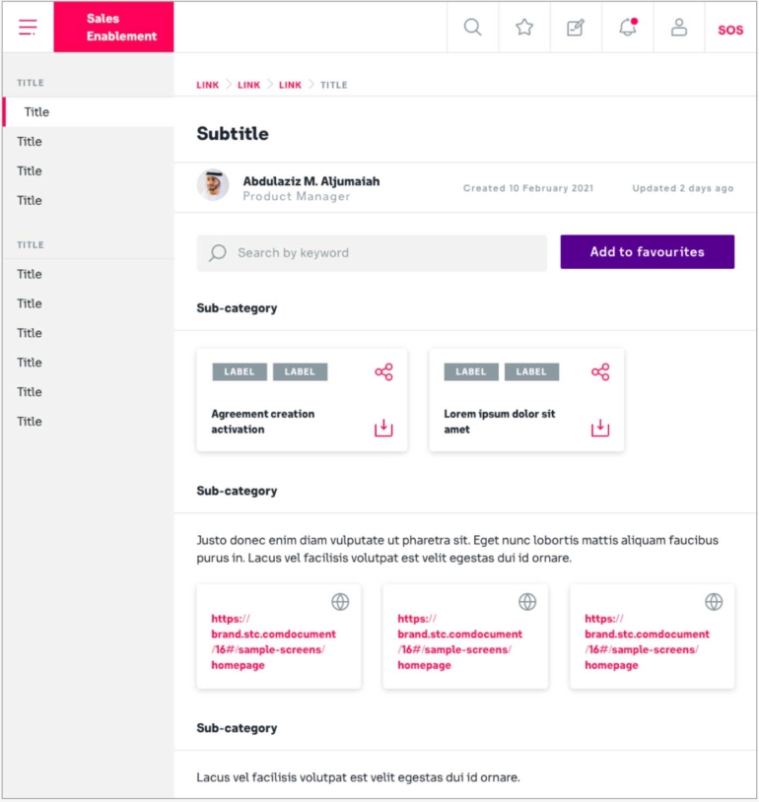Click the search icon in top bar

[x=473, y=28]
